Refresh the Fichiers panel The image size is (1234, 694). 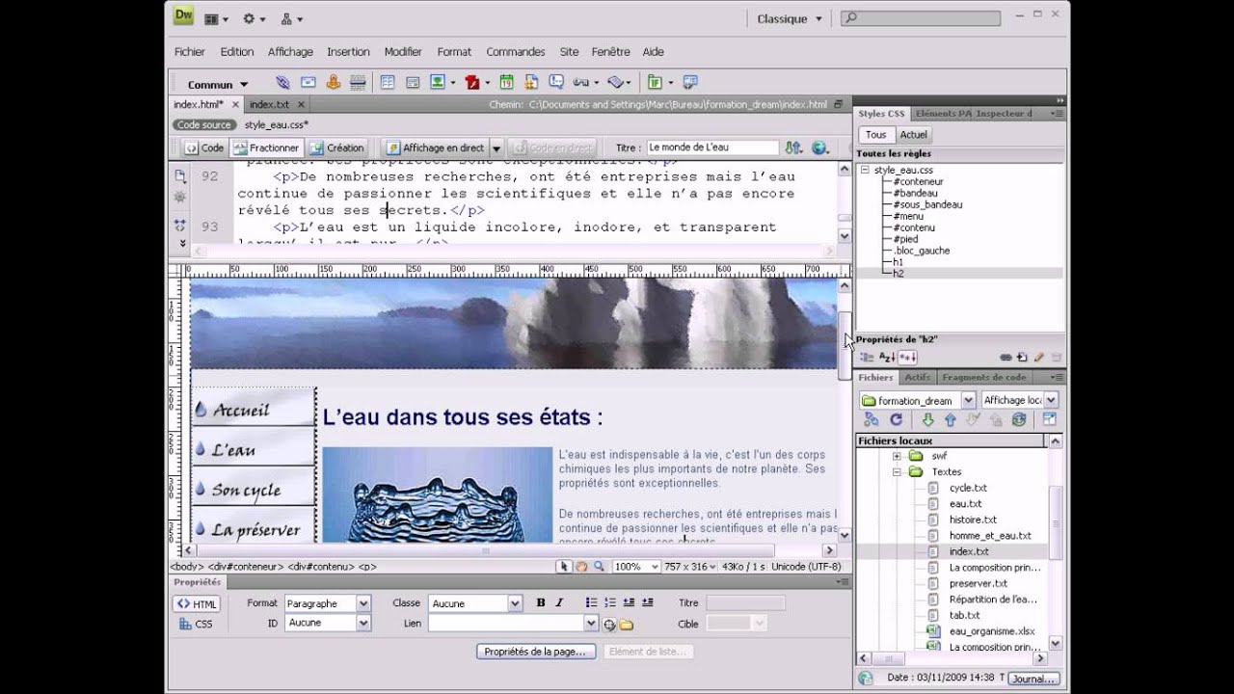[x=896, y=419]
